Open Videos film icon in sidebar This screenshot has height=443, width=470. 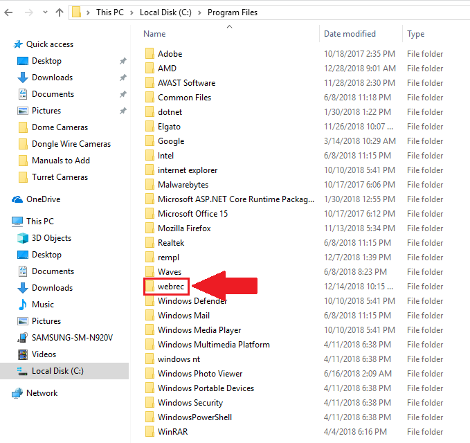coord(23,354)
